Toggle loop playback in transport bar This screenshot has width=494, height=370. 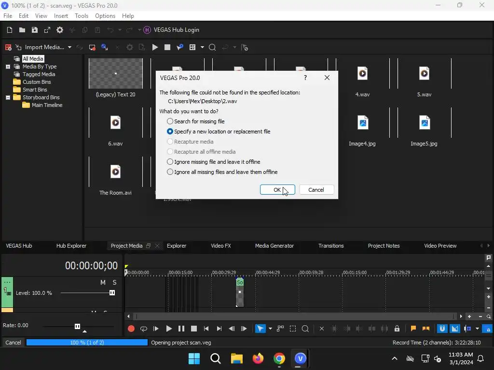point(144,329)
